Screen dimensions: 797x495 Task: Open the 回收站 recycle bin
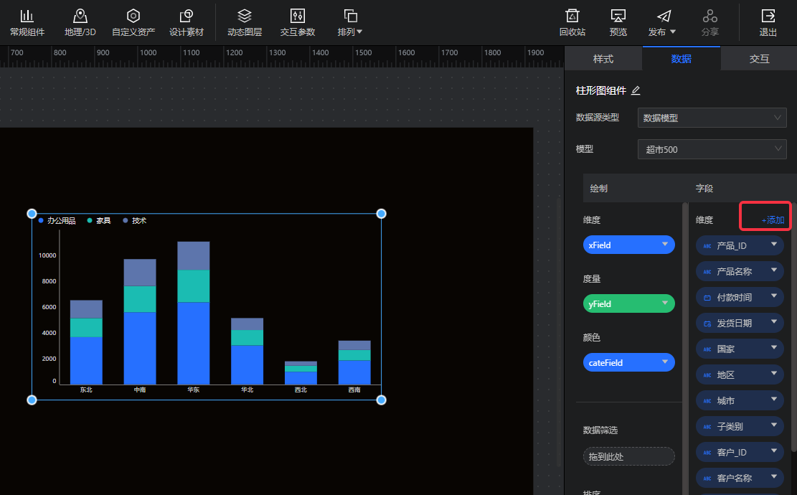point(572,23)
